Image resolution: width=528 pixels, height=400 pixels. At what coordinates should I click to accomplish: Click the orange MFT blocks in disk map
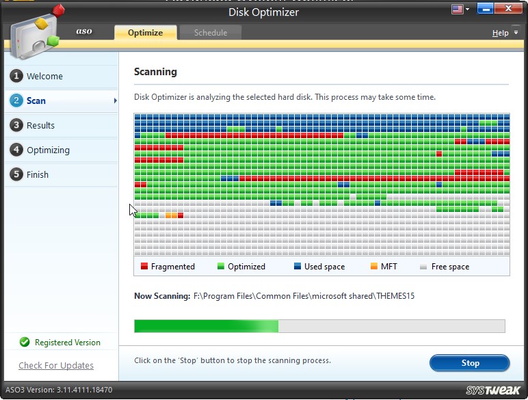[x=172, y=215]
